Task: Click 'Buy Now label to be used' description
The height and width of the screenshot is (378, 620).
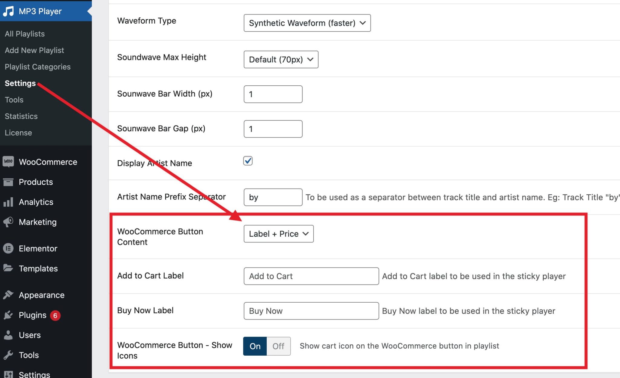Action: click(x=469, y=311)
